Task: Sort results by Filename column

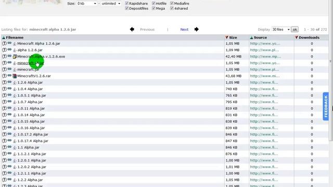Action: pos(15,37)
